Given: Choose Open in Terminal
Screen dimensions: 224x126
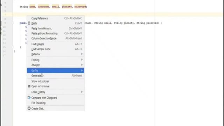Looking at the screenshot, I should click(55, 86).
